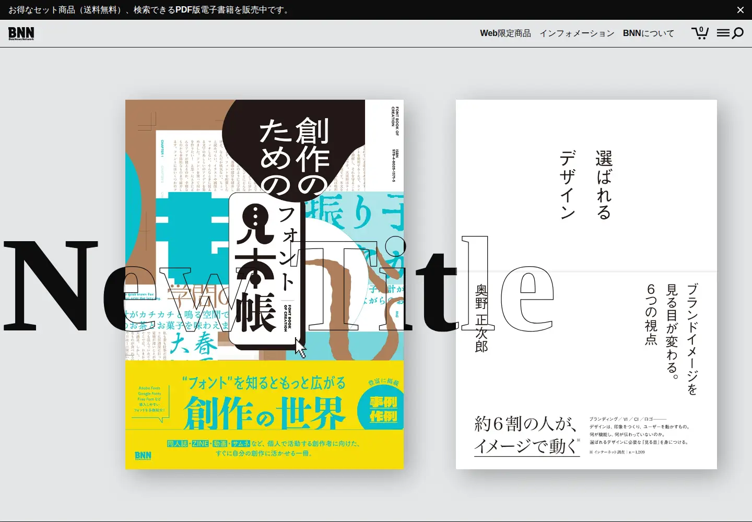Open the Web限定商品 menu item

point(505,33)
